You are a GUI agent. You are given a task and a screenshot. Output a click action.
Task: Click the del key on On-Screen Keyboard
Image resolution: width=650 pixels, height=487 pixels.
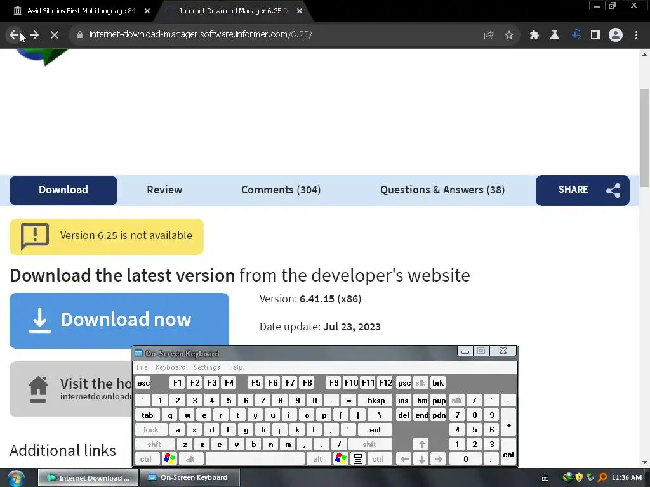[x=403, y=415]
